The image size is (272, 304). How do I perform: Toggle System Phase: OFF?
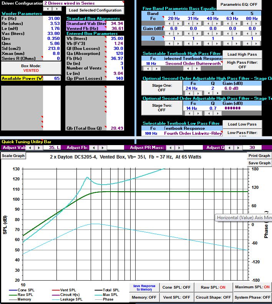[x=252, y=297]
